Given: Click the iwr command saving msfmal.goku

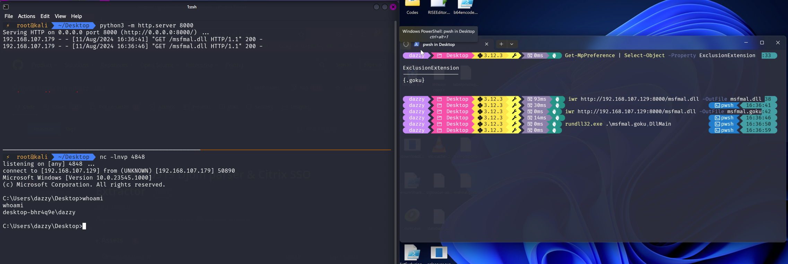Looking at the screenshot, I should (x=663, y=111).
